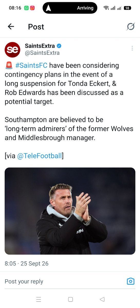
Task: Open the Rob Edwards photo
Action: 70,211
